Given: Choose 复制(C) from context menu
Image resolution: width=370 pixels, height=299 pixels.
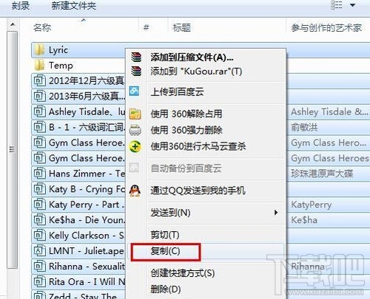Looking at the screenshot, I should tap(165, 251).
